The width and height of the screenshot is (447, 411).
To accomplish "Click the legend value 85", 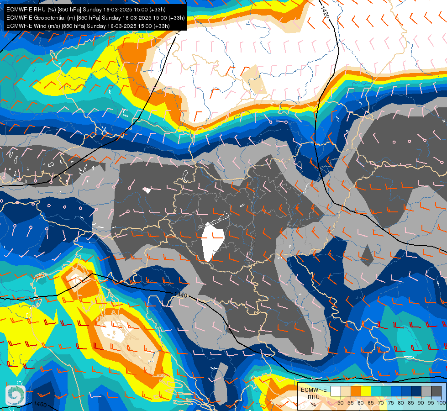I will (x=411, y=403).
